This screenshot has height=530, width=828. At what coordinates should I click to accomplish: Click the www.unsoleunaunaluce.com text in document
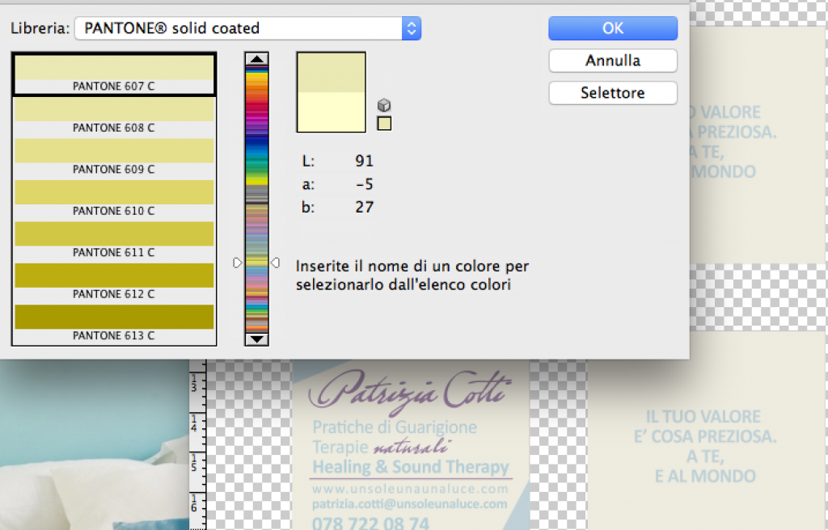coord(410,489)
